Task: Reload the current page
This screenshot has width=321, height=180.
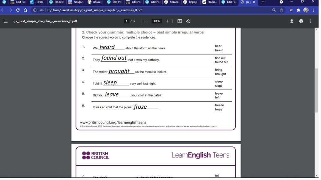Action: (x=18, y=10)
